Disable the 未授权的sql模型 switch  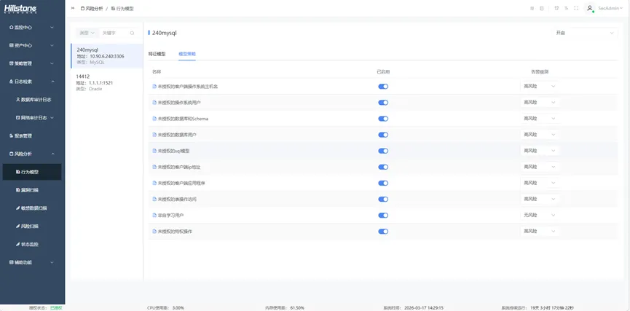[x=383, y=151]
